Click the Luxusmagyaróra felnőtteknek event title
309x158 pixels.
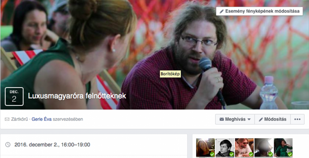point(77,96)
